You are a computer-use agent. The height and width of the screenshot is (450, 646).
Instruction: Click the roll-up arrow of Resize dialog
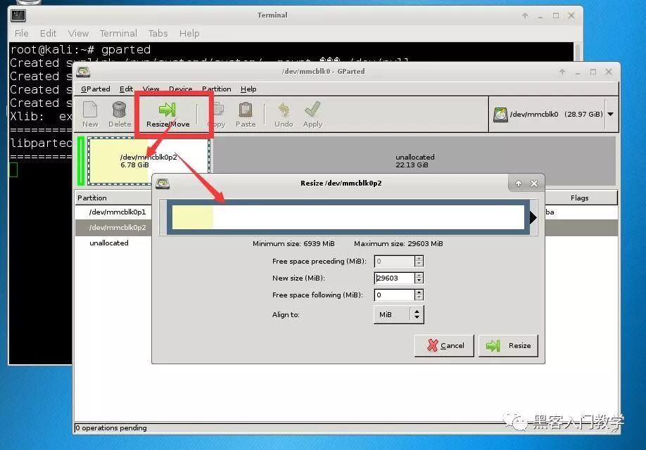519,184
